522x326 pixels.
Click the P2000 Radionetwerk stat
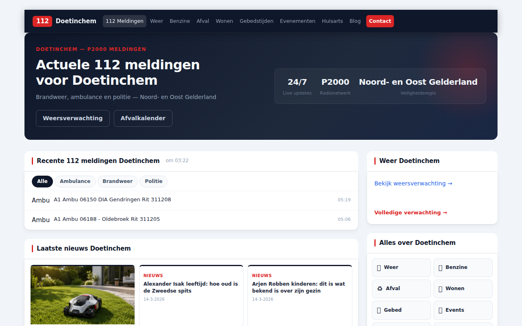coord(335,86)
